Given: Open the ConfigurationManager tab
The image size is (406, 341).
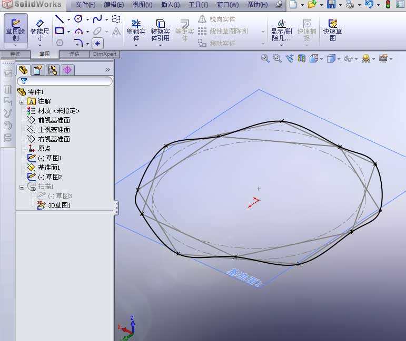Looking at the screenshot, I should point(53,70).
